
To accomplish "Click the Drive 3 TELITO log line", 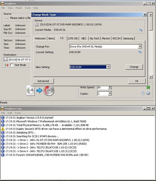I will click(x=41, y=148).
